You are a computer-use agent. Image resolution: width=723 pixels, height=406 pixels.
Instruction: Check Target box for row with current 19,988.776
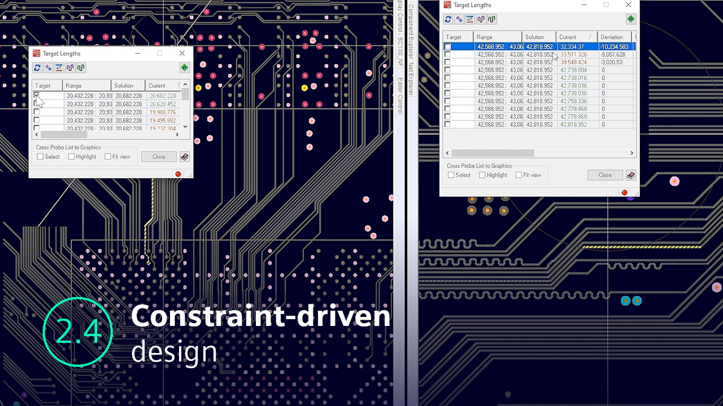pos(37,112)
